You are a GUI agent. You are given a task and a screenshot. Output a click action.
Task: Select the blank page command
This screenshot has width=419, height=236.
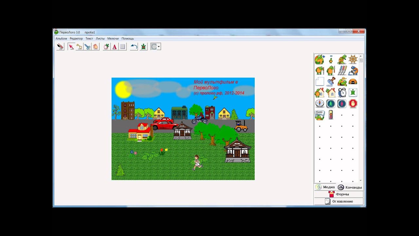pos(319,81)
